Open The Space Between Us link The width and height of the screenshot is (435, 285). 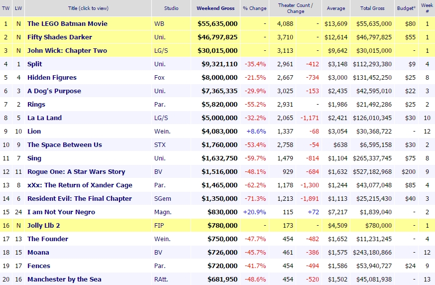click(x=64, y=144)
